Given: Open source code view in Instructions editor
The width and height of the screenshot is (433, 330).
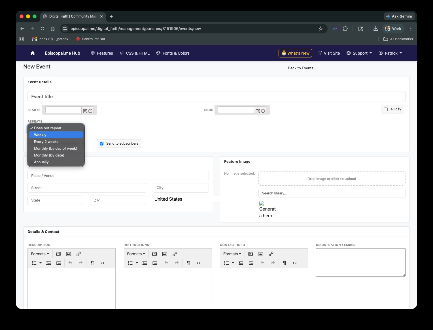Looking at the screenshot, I should (198, 263).
